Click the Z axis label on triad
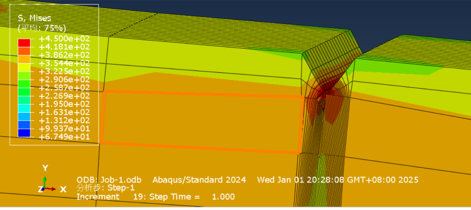 pos(40,189)
